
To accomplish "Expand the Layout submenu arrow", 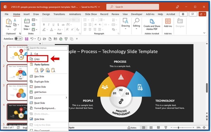I will 66,97.
